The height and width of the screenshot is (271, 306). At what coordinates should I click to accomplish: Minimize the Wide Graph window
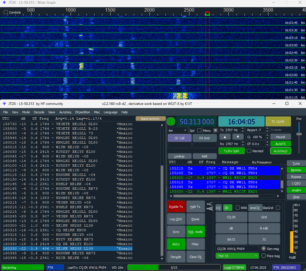coord(274,3)
